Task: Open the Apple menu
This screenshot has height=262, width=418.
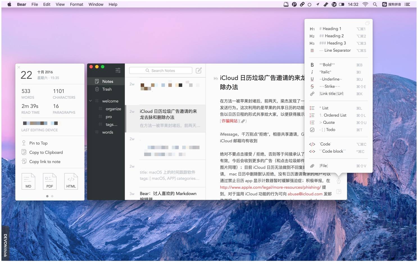Action: pyautogui.click(x=9, y=4)
